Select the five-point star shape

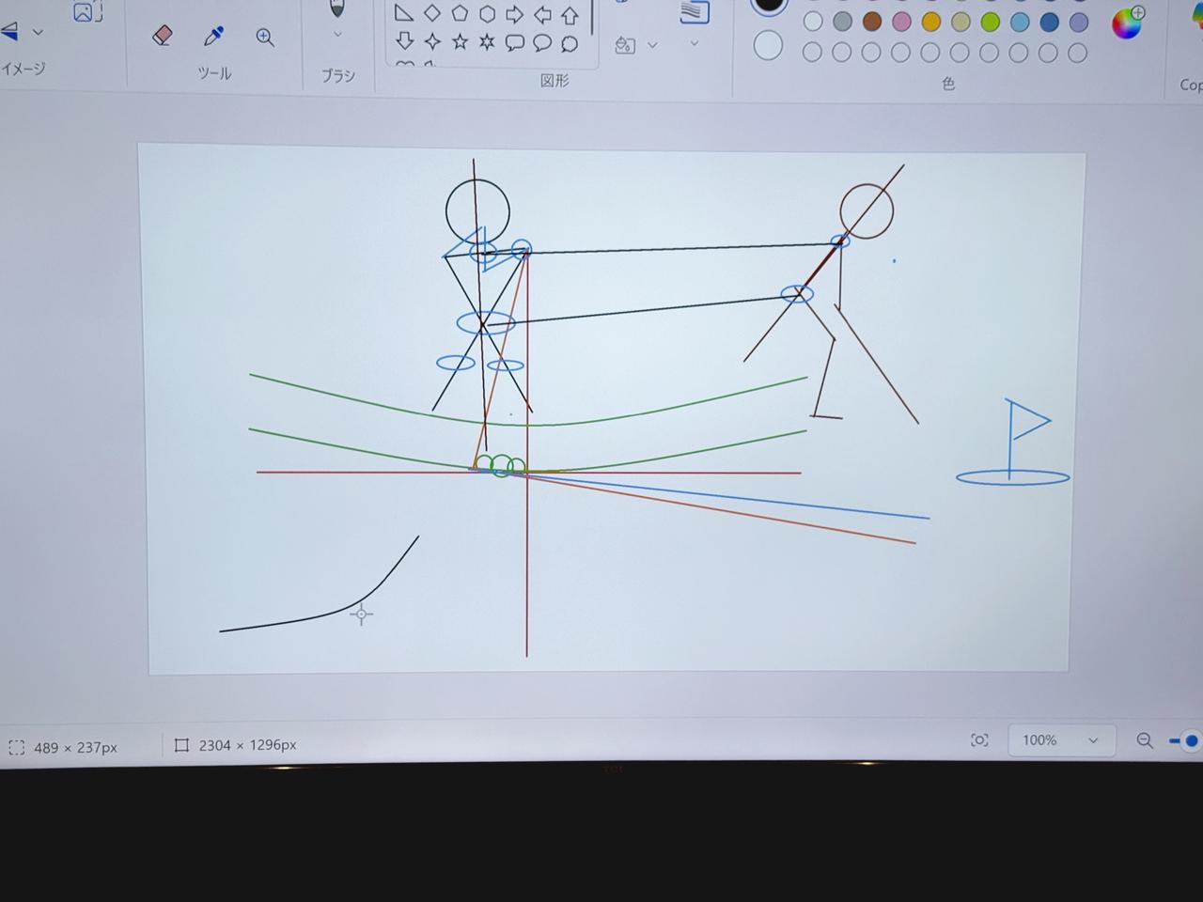[460, 42]
